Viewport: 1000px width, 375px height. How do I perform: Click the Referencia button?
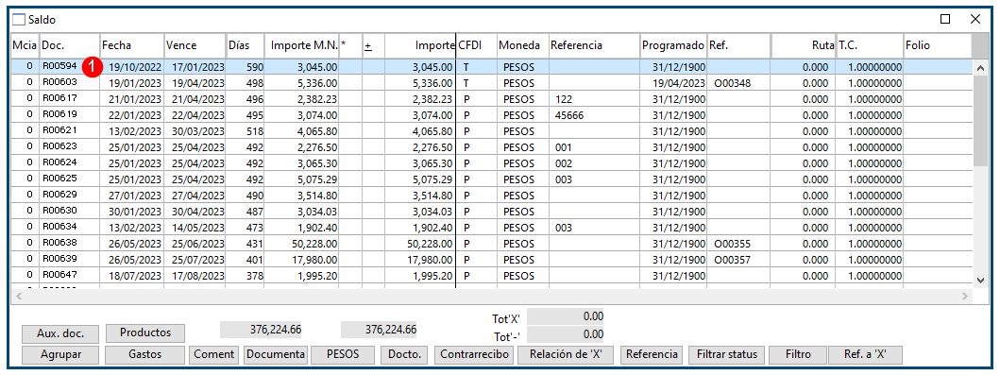[652, 354]
